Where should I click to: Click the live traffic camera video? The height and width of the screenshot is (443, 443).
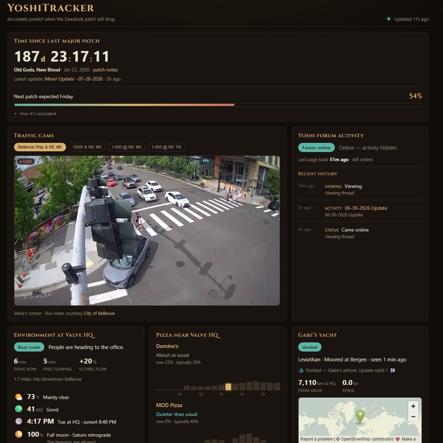147,230
